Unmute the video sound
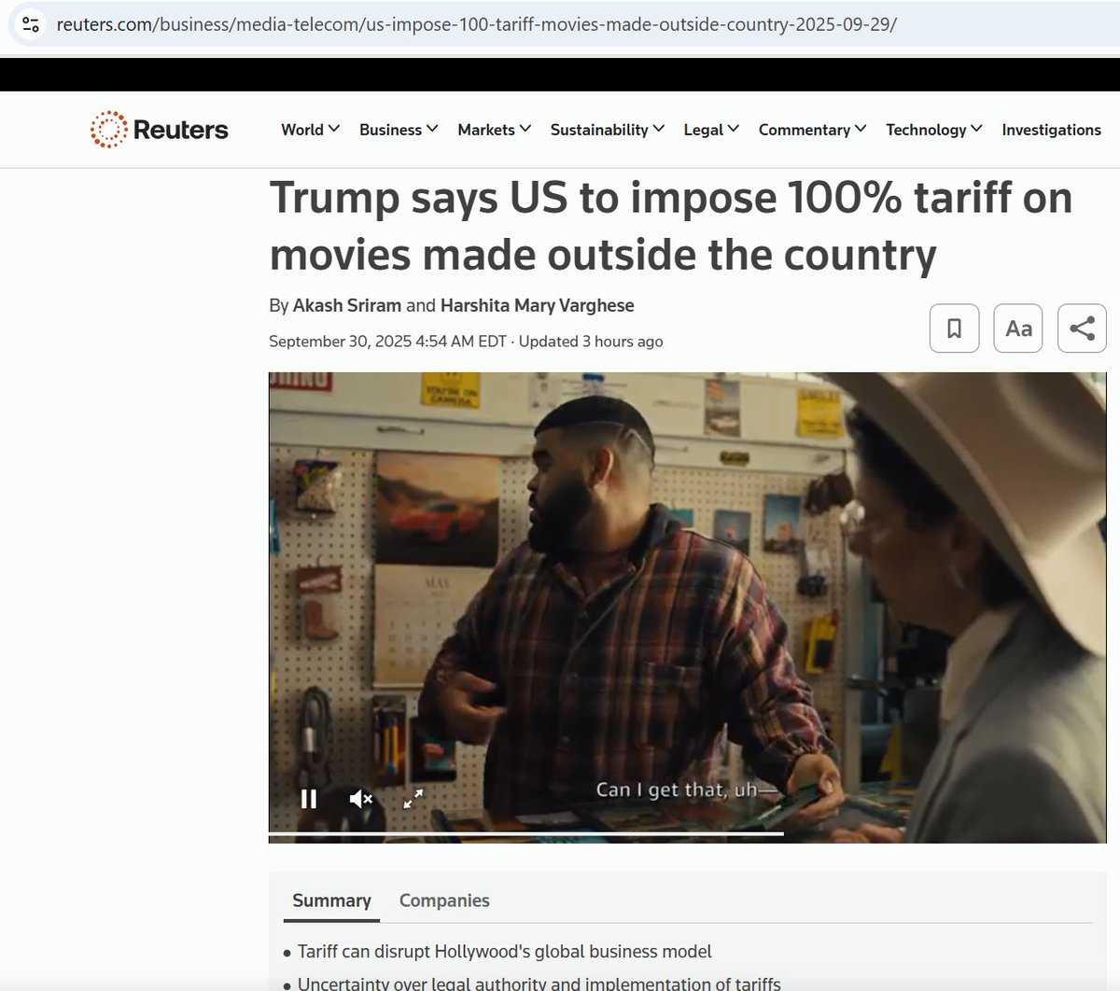 (361, 799)
